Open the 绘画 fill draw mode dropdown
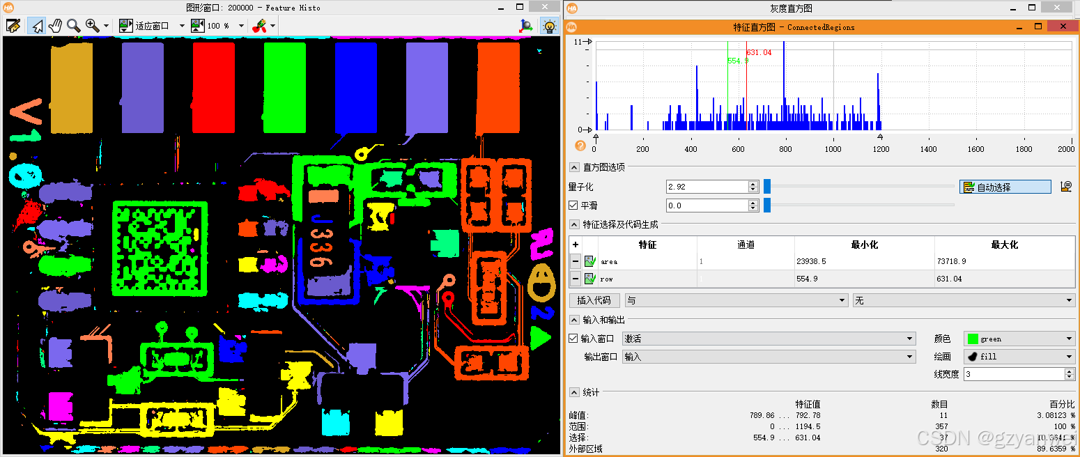Screen dimensions: 1080x457 [x=1019, y=357]
